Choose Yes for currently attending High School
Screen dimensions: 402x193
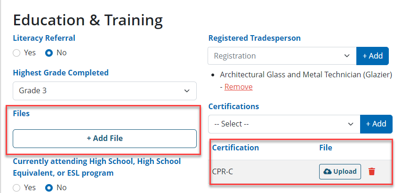coord(16,188)
